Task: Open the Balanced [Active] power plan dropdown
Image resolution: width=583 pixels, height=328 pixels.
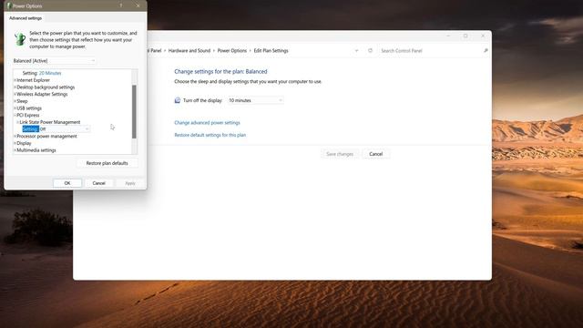Action: pos(55,61)
